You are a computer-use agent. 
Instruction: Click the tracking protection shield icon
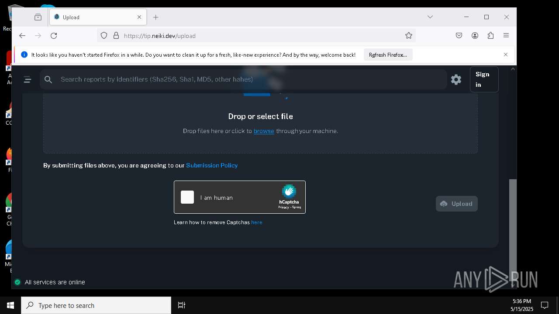(104, 36)
